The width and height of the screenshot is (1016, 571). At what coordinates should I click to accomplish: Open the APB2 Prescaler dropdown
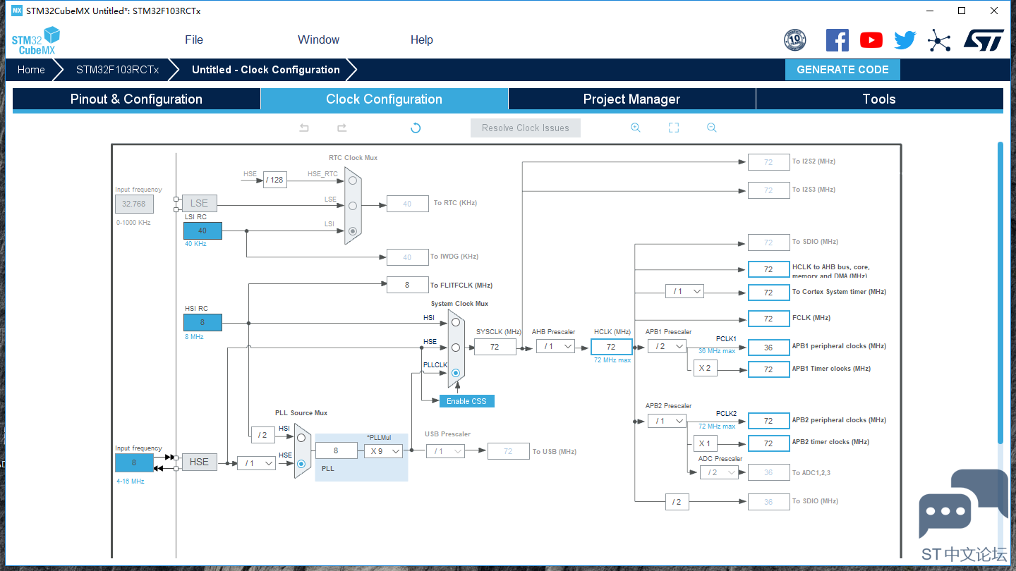667,421
